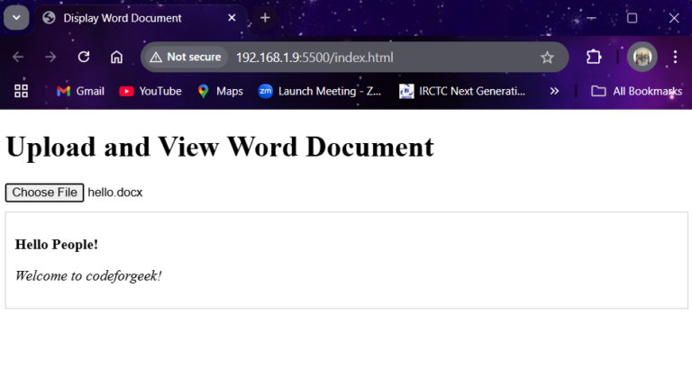Go to the browser home page

(x=116, y=57)
